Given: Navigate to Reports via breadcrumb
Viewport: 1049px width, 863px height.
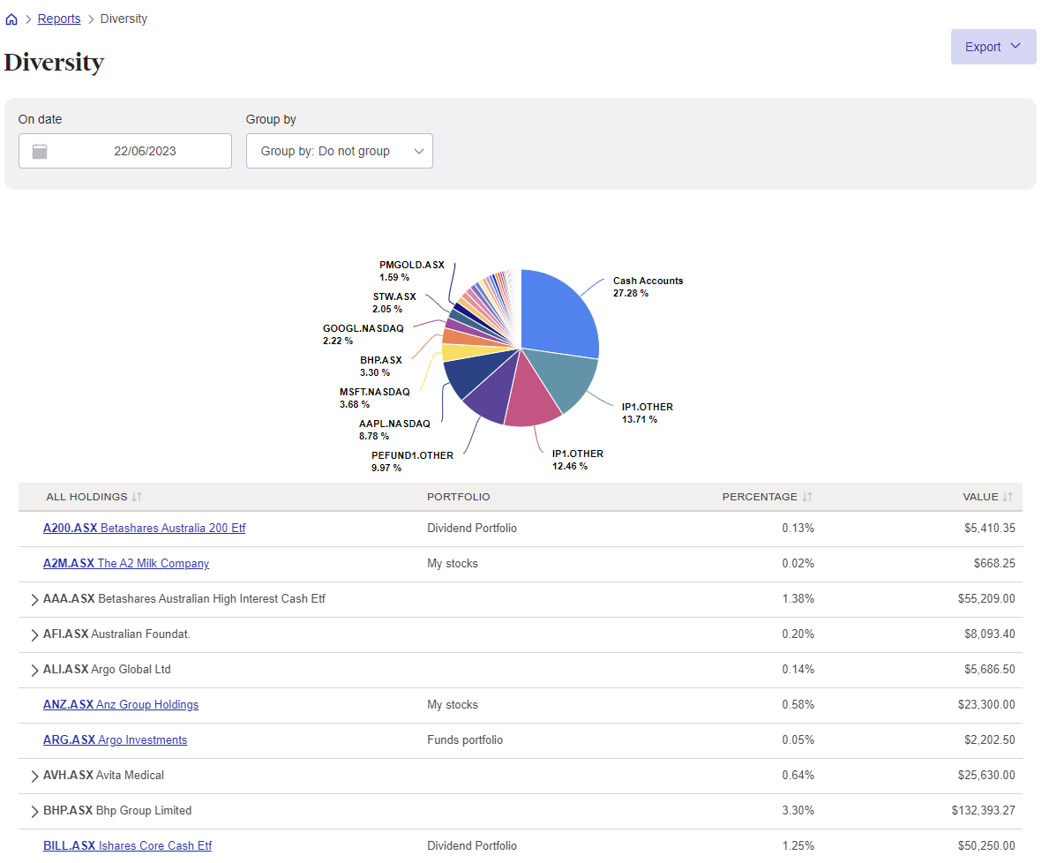Looking at the screenshot, I should (x=58, y=18).
